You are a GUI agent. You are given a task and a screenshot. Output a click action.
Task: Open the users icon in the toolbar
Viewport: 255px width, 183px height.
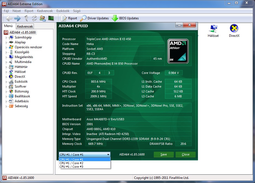43,18
